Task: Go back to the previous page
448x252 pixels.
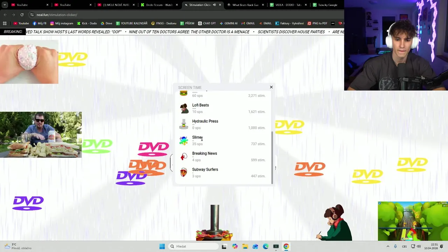Action: 5,15
